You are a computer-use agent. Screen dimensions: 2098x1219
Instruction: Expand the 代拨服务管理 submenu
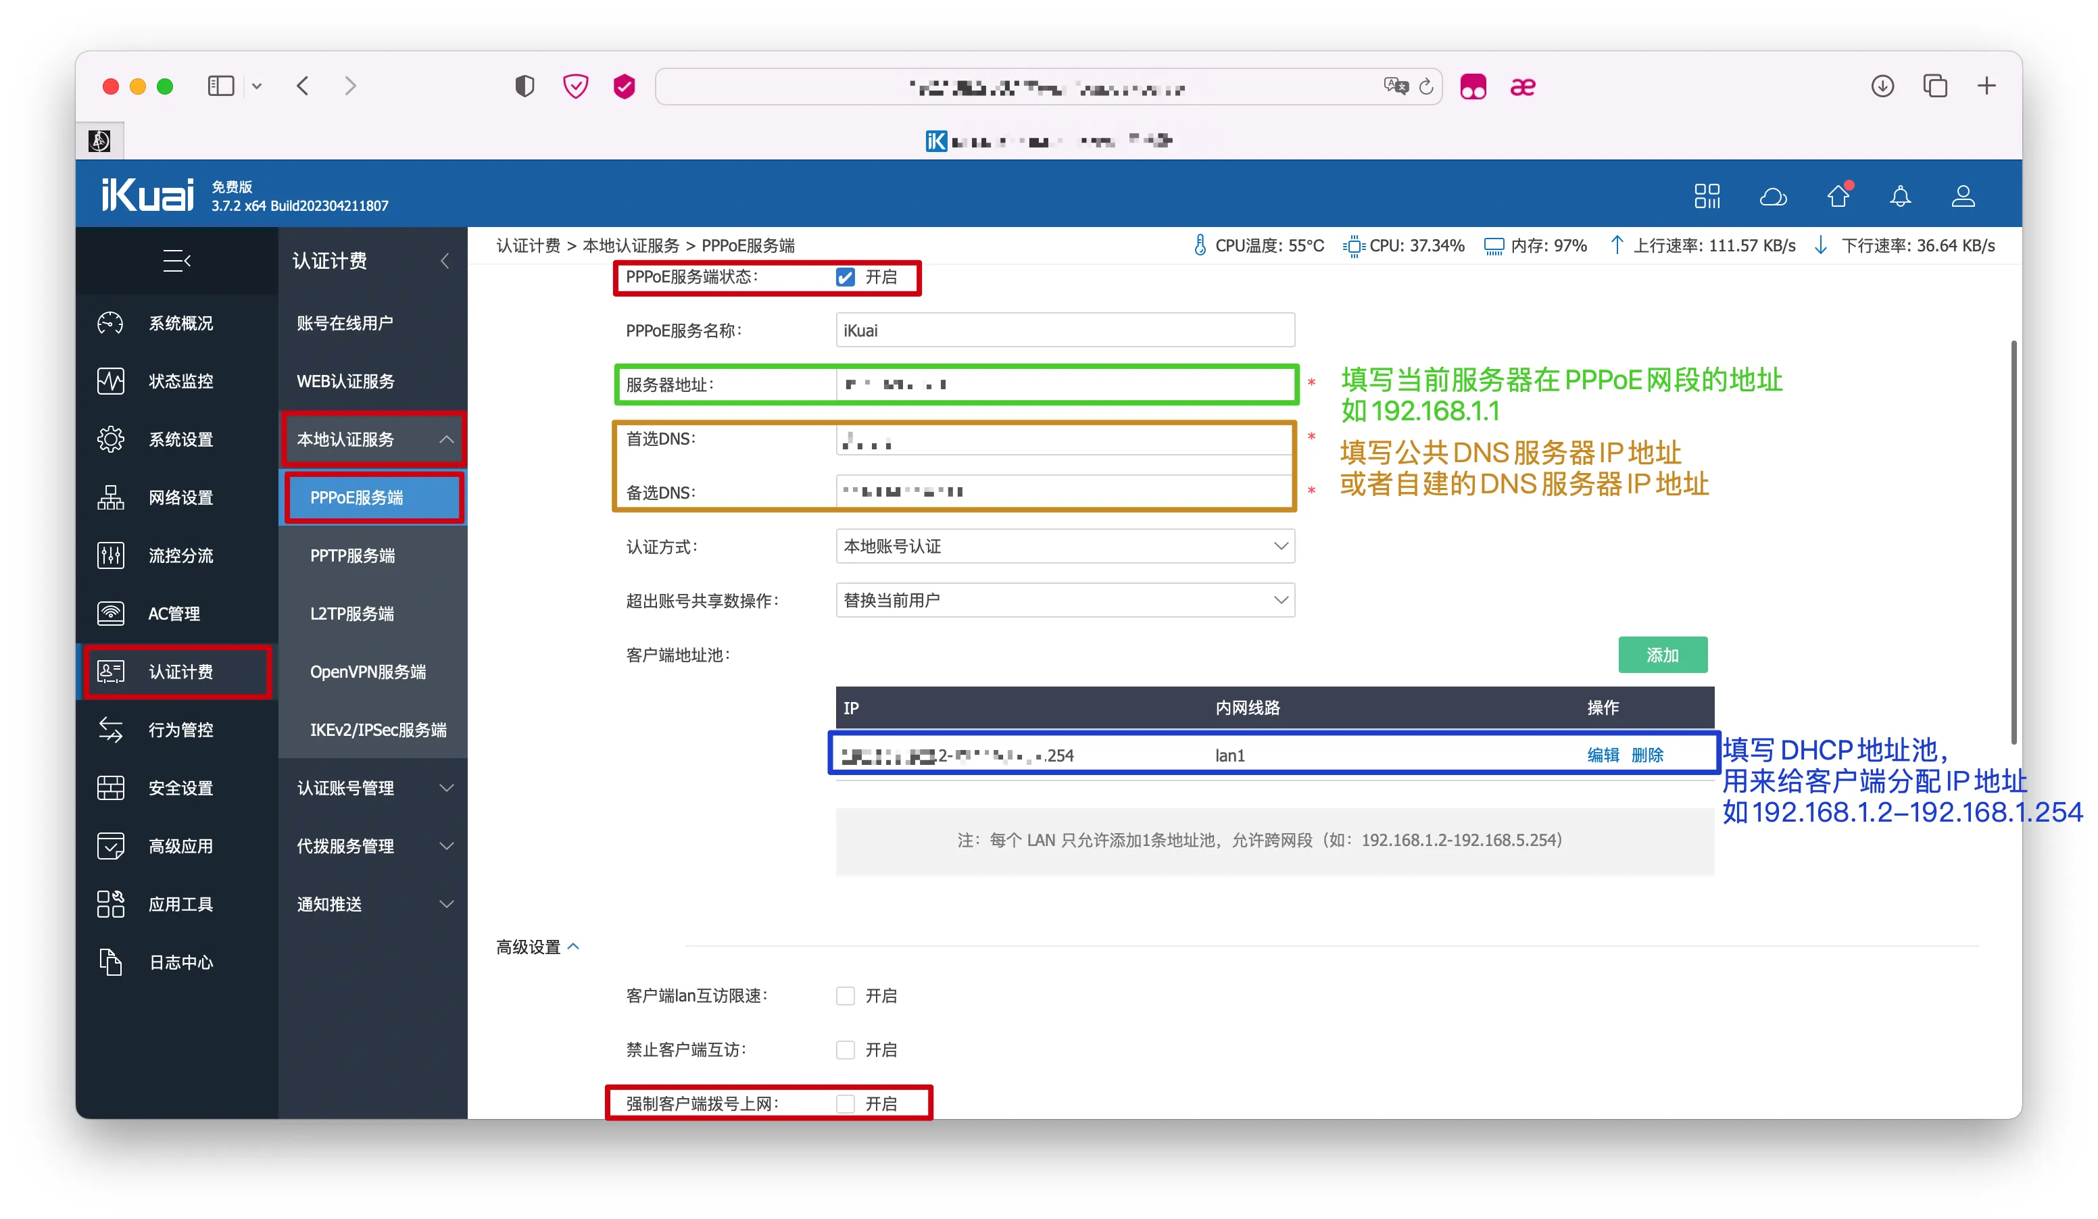pyautogui.click(x=447, y=846)
